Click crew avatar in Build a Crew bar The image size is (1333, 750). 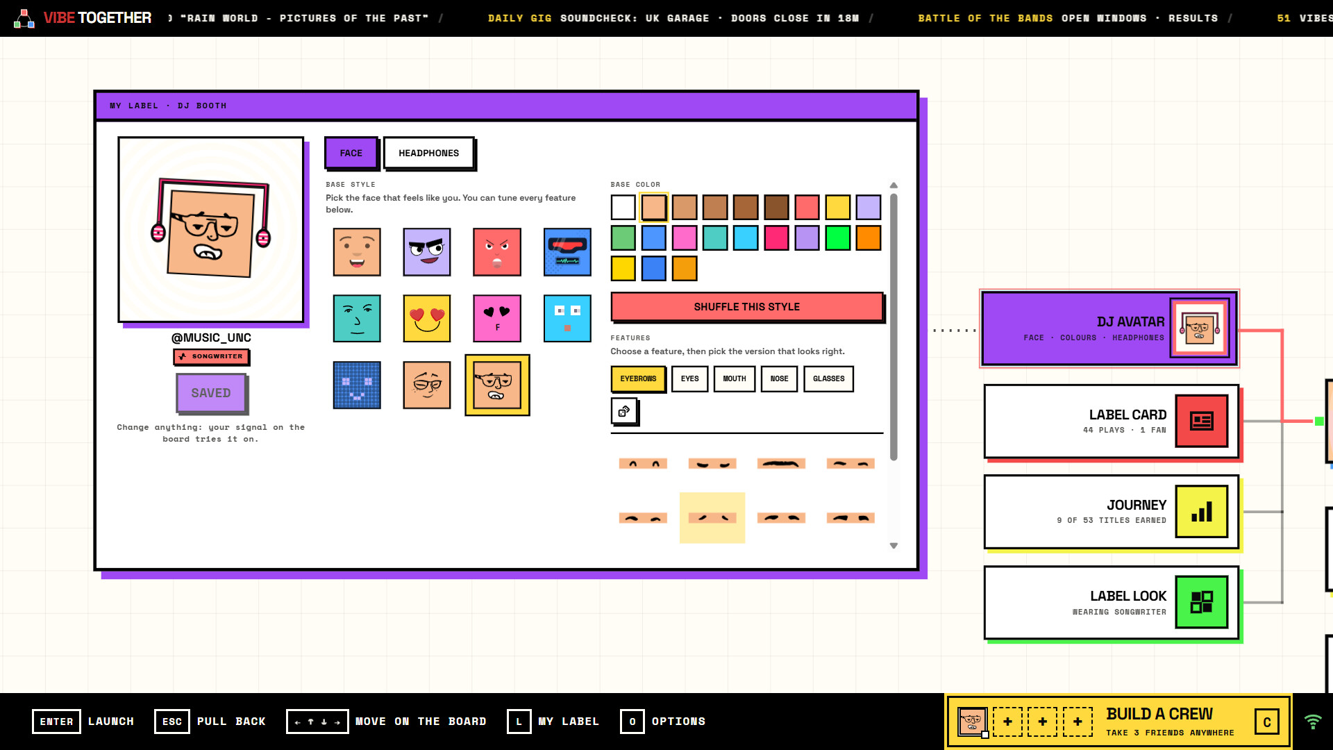972,722
